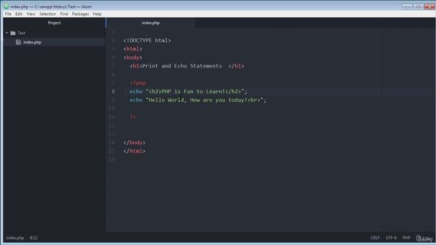
Task: Maximize the Atom window
Action: pos(418,6)
